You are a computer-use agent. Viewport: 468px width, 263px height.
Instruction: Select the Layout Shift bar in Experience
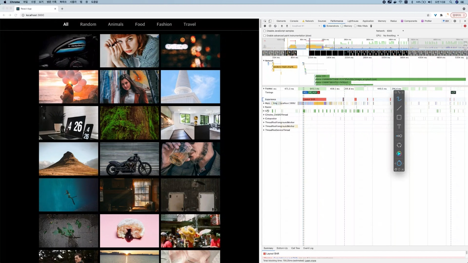(314, 99)
